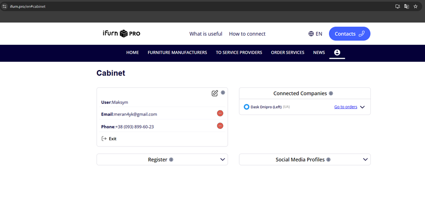Click the info icon beside the edit pencil

[x=223, y=93]
